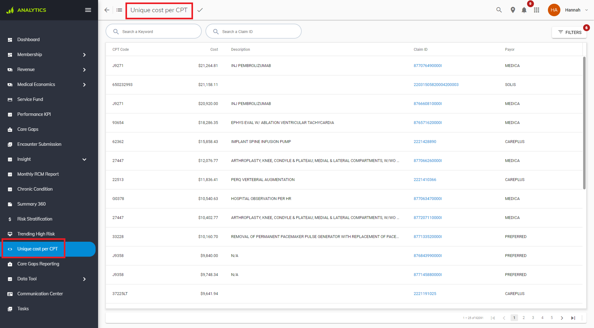Click the Data Tool sidebar icon
Screen dimensions: 594x328
coord(10,279)
